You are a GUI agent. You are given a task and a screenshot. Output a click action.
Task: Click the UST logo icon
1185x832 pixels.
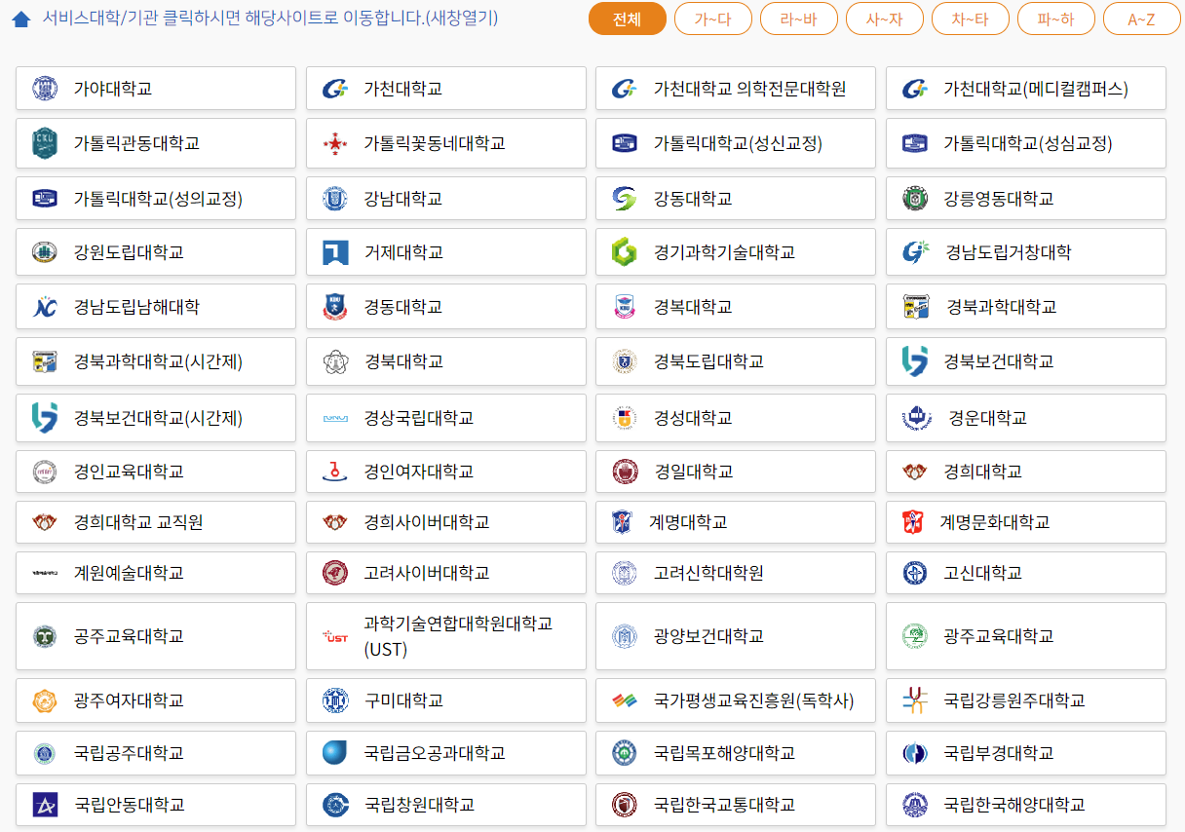(335, 636)
